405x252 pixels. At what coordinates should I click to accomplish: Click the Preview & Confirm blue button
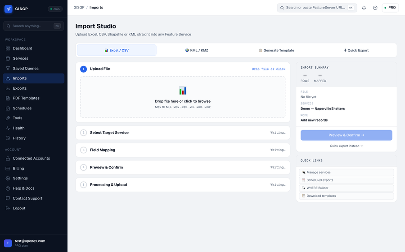click(x=346, y=135)
